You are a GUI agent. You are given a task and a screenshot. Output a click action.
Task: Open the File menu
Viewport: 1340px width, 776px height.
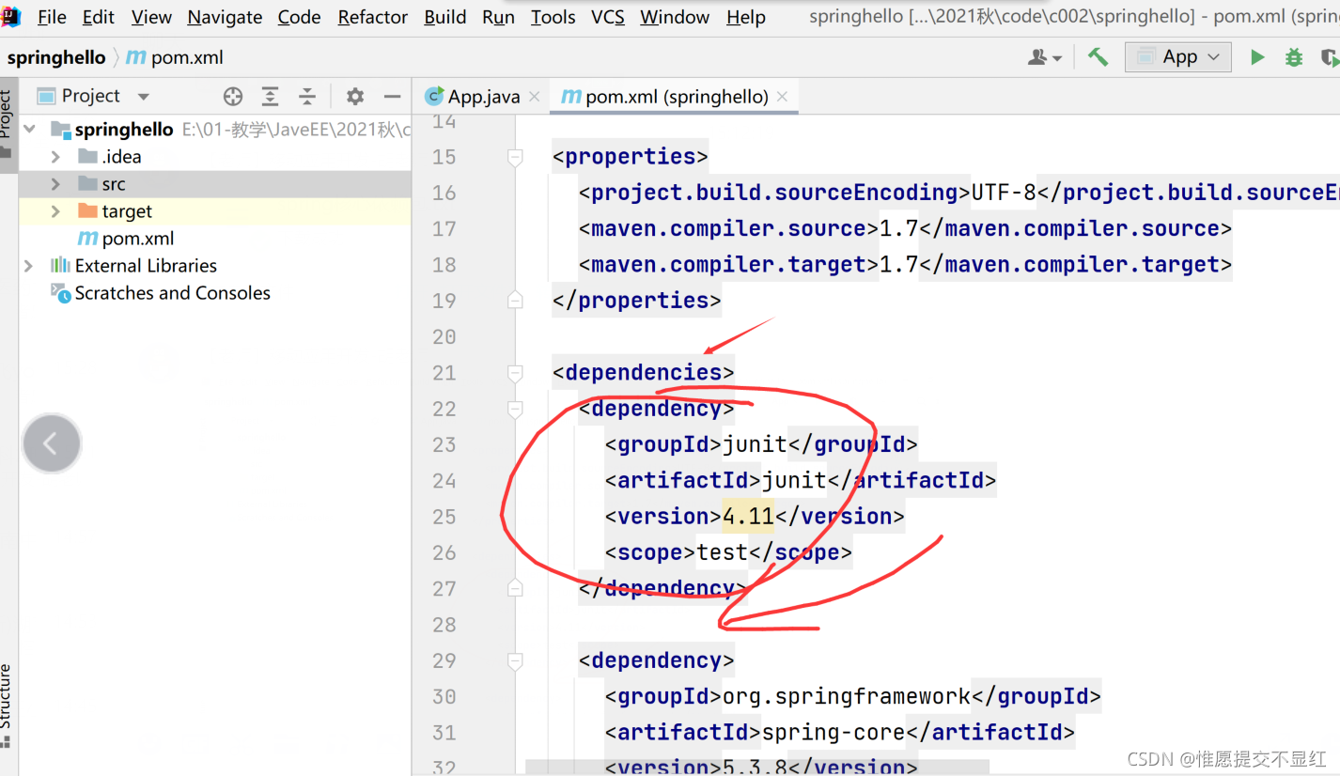[x=51, y=17]
